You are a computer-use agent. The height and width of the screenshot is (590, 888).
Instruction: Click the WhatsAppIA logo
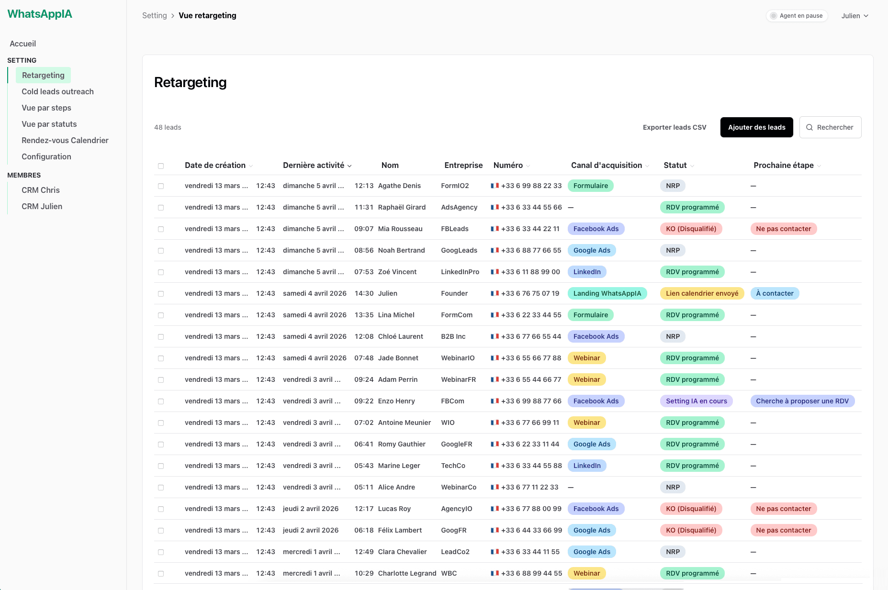click(x=40, y=14)
